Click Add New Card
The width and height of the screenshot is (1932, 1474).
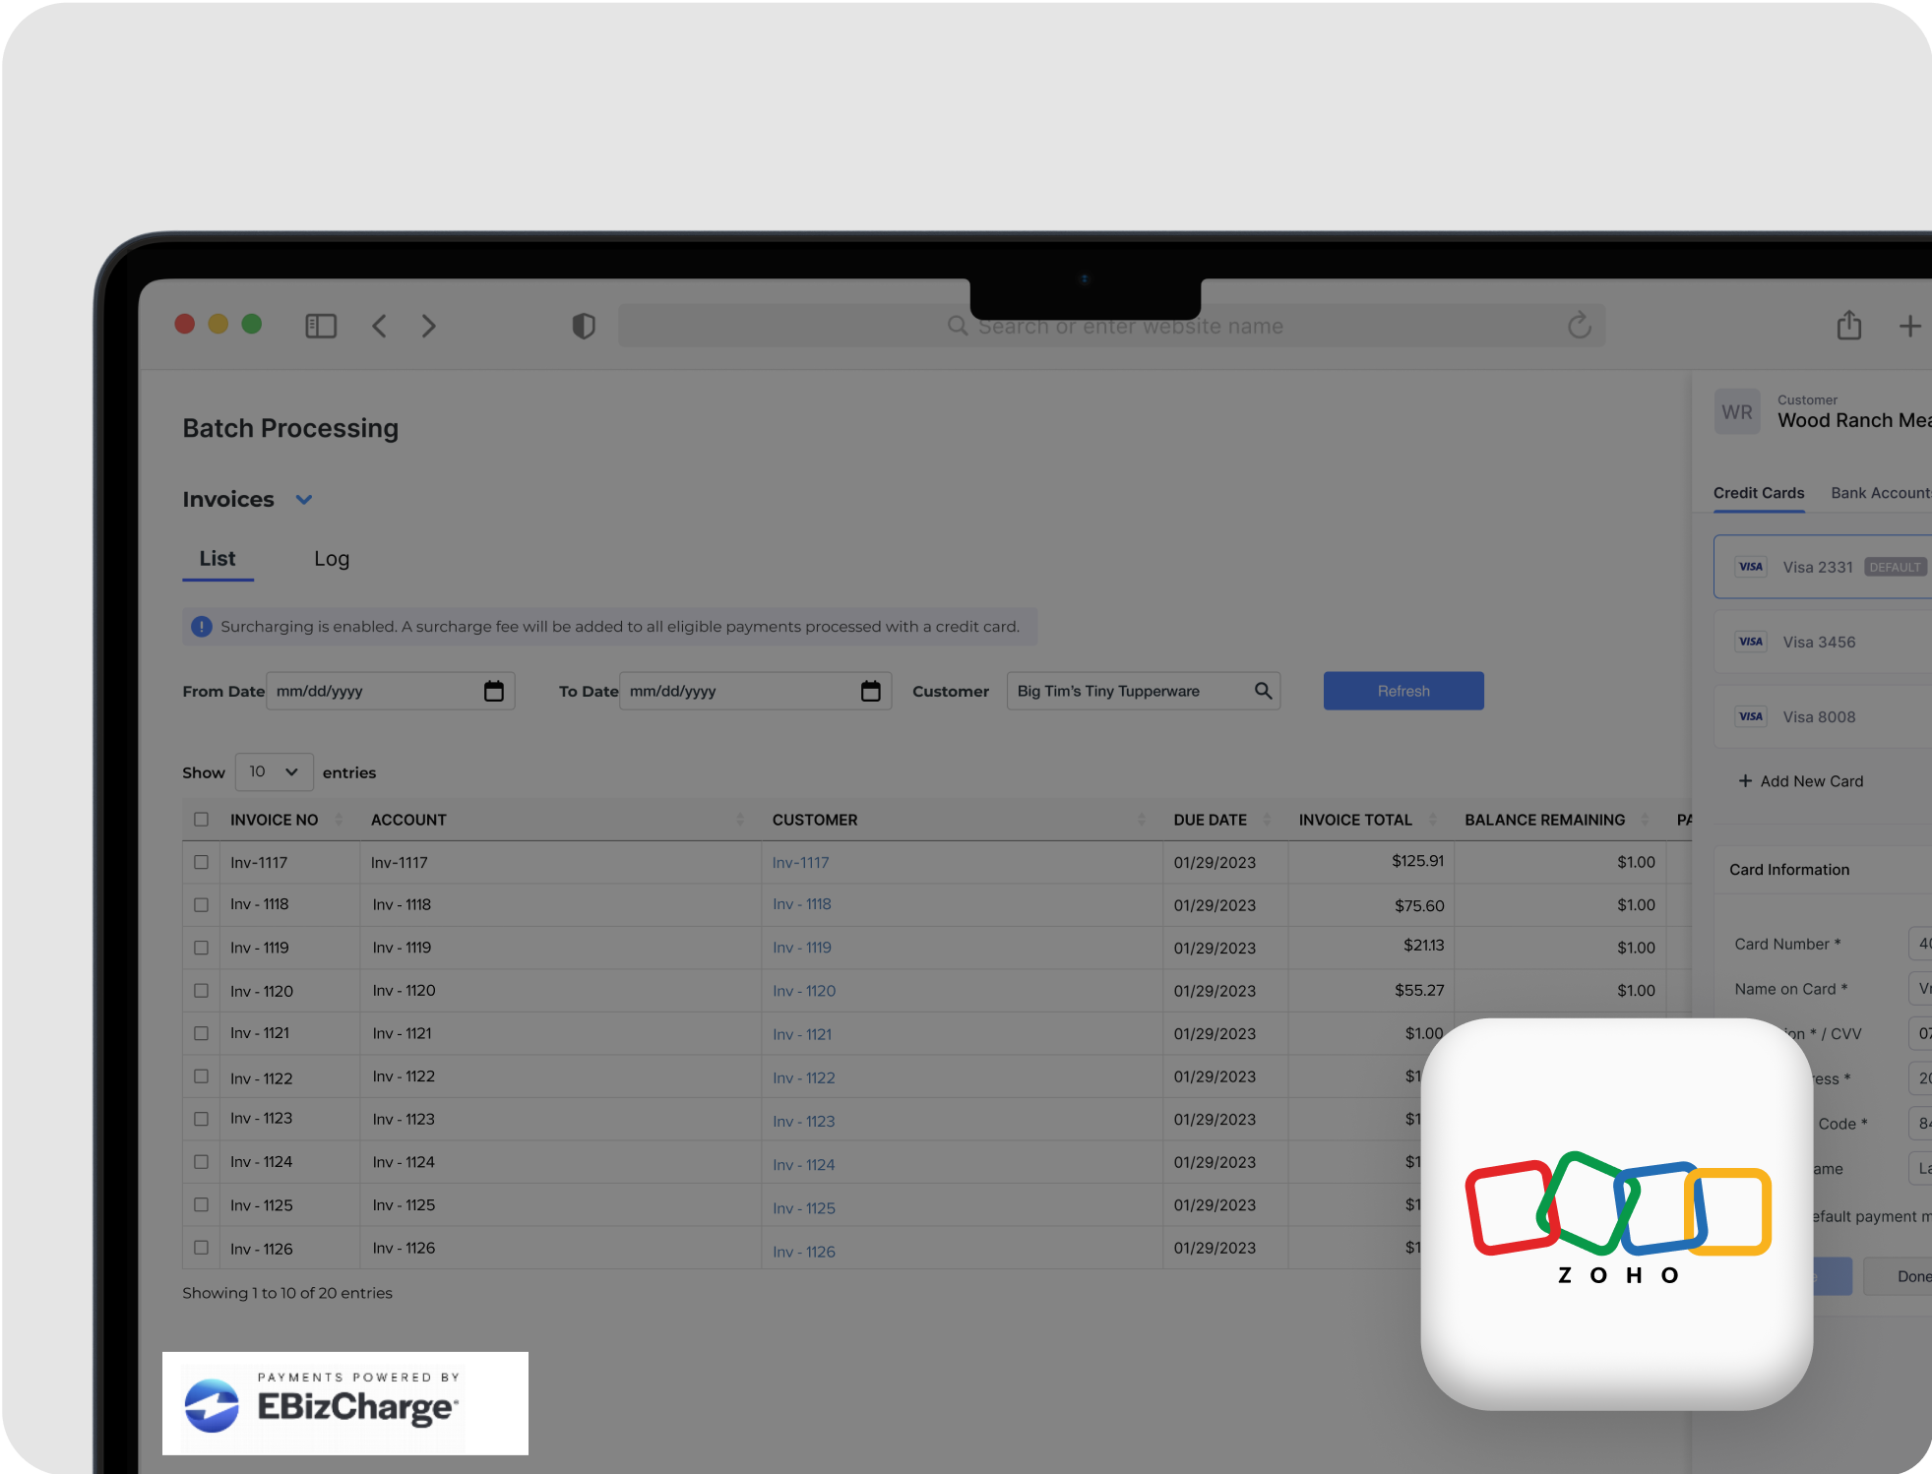pos(1801,781)
